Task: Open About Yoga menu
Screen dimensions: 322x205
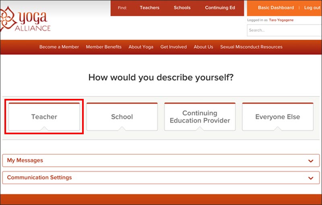Action: (141, 47)
